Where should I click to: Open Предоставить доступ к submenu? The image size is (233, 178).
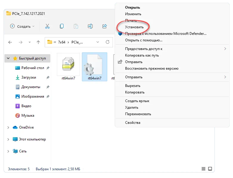(172, 49)
